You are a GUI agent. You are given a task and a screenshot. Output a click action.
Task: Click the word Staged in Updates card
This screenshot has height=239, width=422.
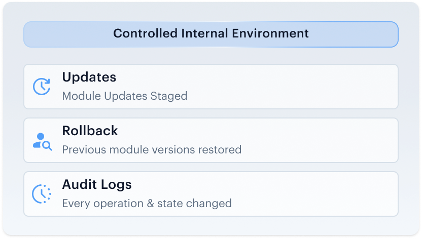pos(169,96)
